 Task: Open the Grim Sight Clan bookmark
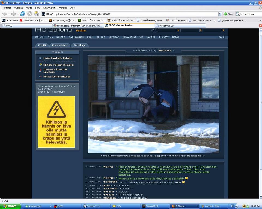point(202,20)
